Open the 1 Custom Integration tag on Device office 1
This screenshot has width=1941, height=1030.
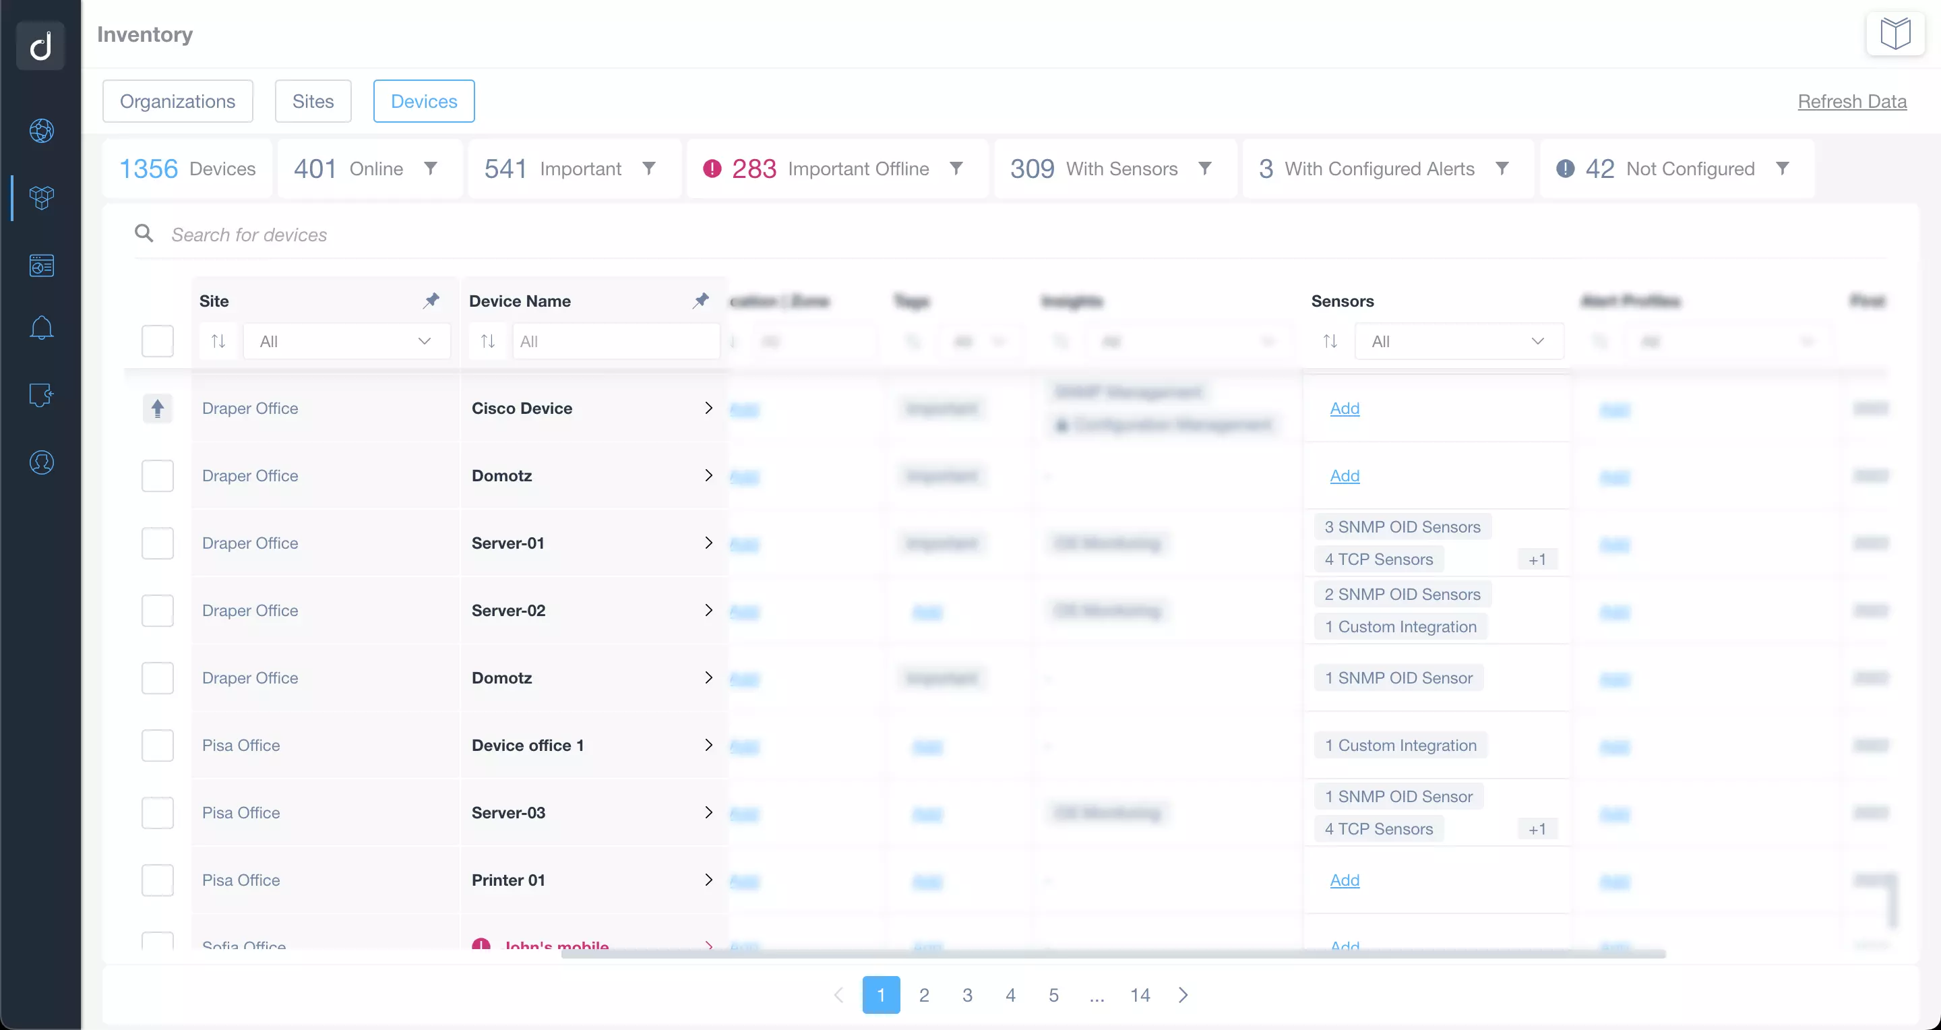click(x=1400, y=745)
